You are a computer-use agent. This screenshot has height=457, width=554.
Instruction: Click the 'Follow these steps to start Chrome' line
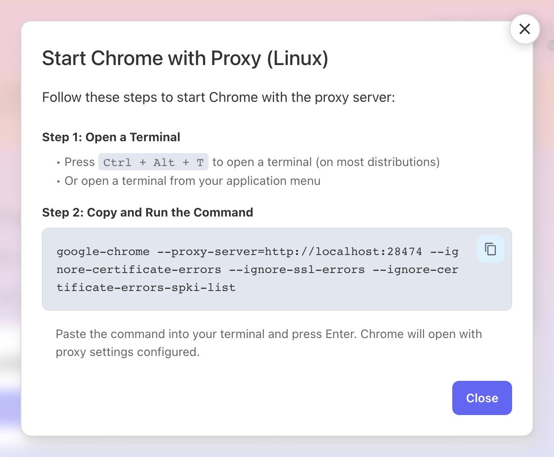[x=218, y=97]
